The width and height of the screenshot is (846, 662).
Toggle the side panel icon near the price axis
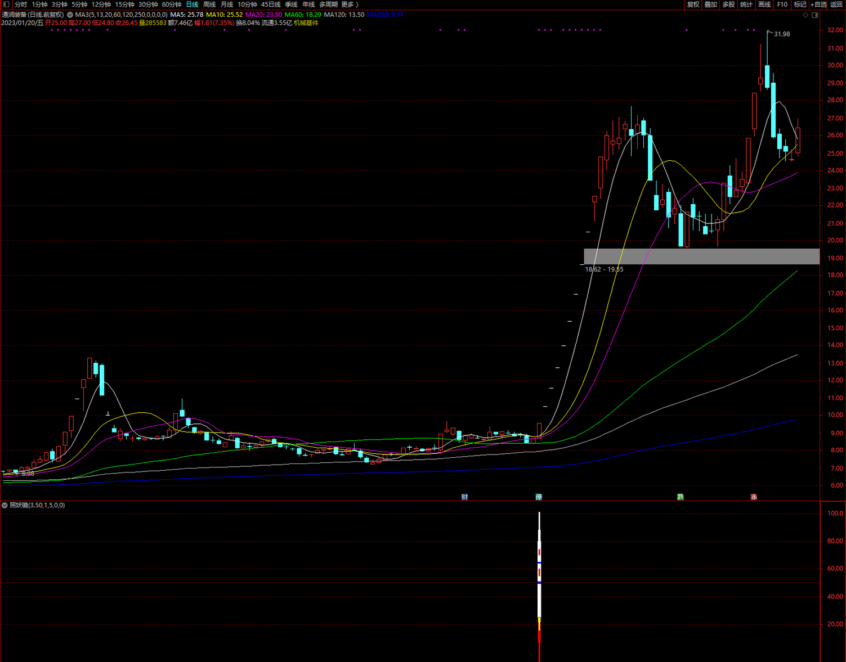coord(814,15)
